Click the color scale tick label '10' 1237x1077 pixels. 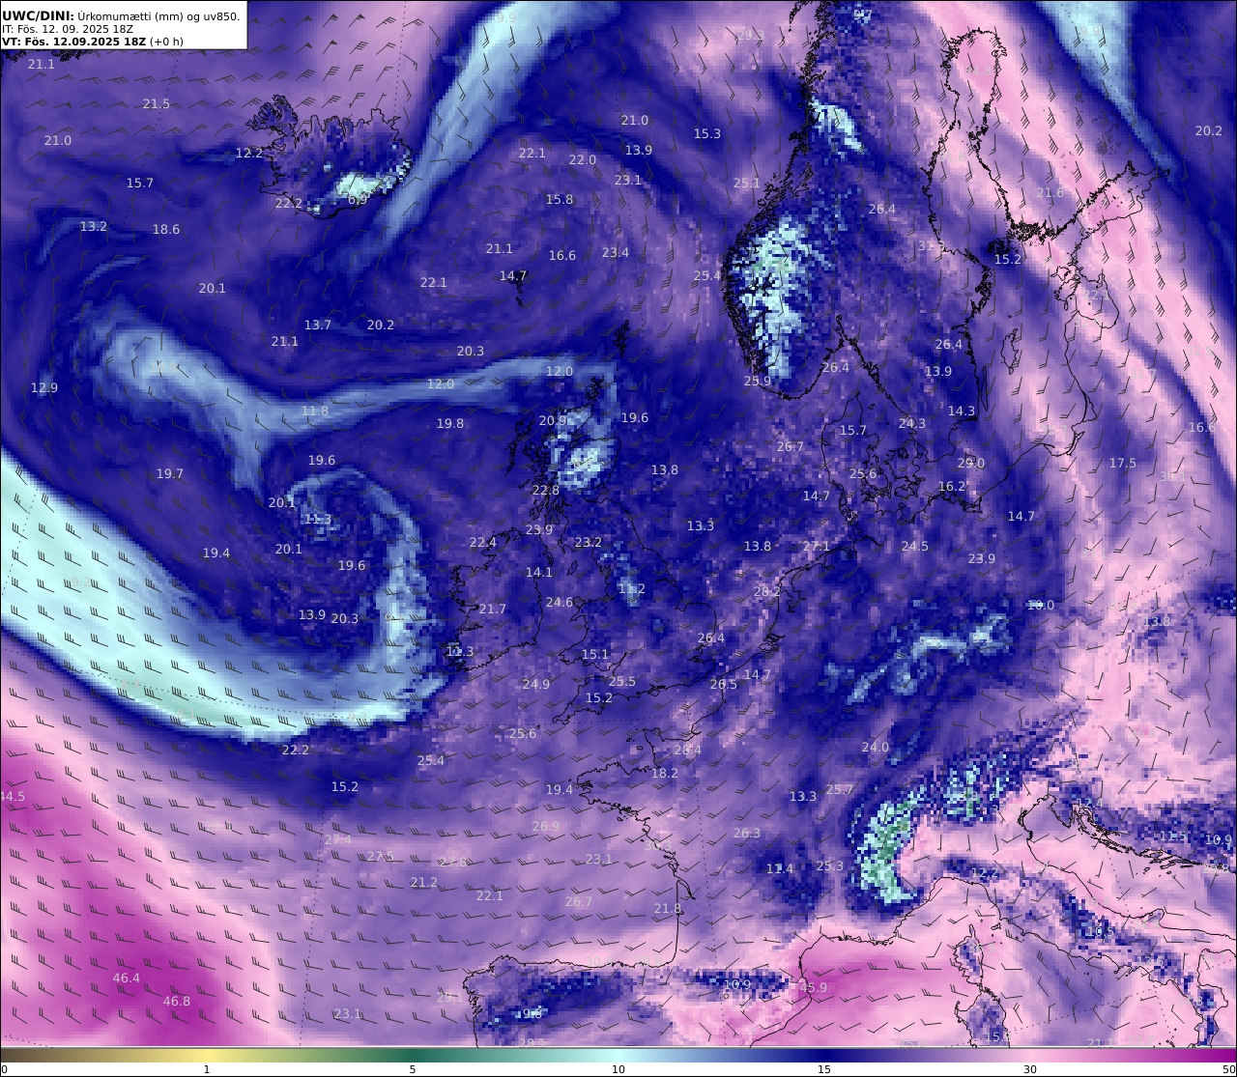click(x=618, y=1069)
